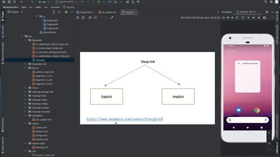Toggle the image grid icon
Screen dimensions: 280x157
pyautogui.click(x=83, y=17)
